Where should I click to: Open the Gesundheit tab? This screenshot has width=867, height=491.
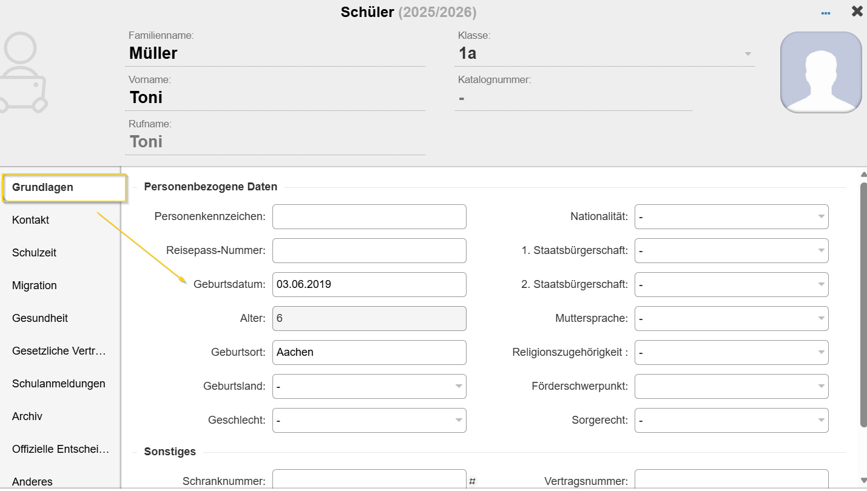(40, 318)
